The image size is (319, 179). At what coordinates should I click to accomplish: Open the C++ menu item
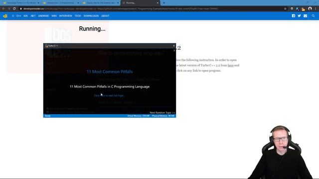(x=19, y=16)
